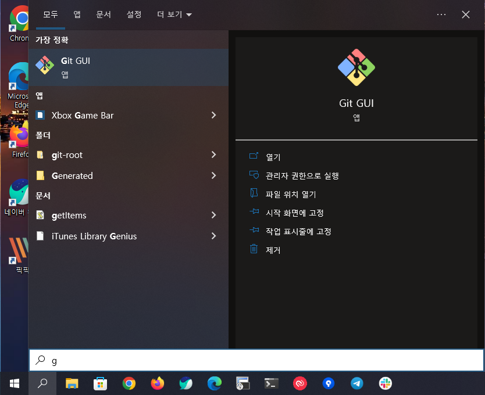
Task: Click 관리자 권한으로 실행 option
Action: coord(302,175)
